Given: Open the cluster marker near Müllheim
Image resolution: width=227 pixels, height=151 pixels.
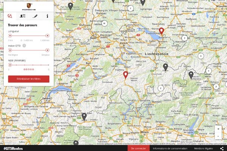Looking at the screenshot, I should click(x=104, y=23).
